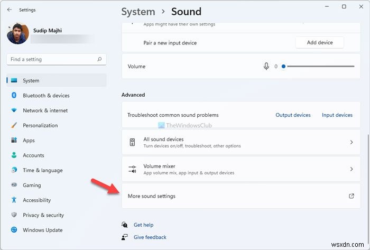Expand the All sound devices chevron

click(351, 142)
